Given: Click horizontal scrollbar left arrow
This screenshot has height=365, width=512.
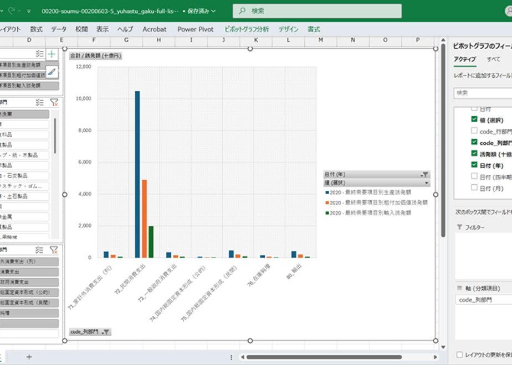Looking at the screenshot, I should (242, 357).
